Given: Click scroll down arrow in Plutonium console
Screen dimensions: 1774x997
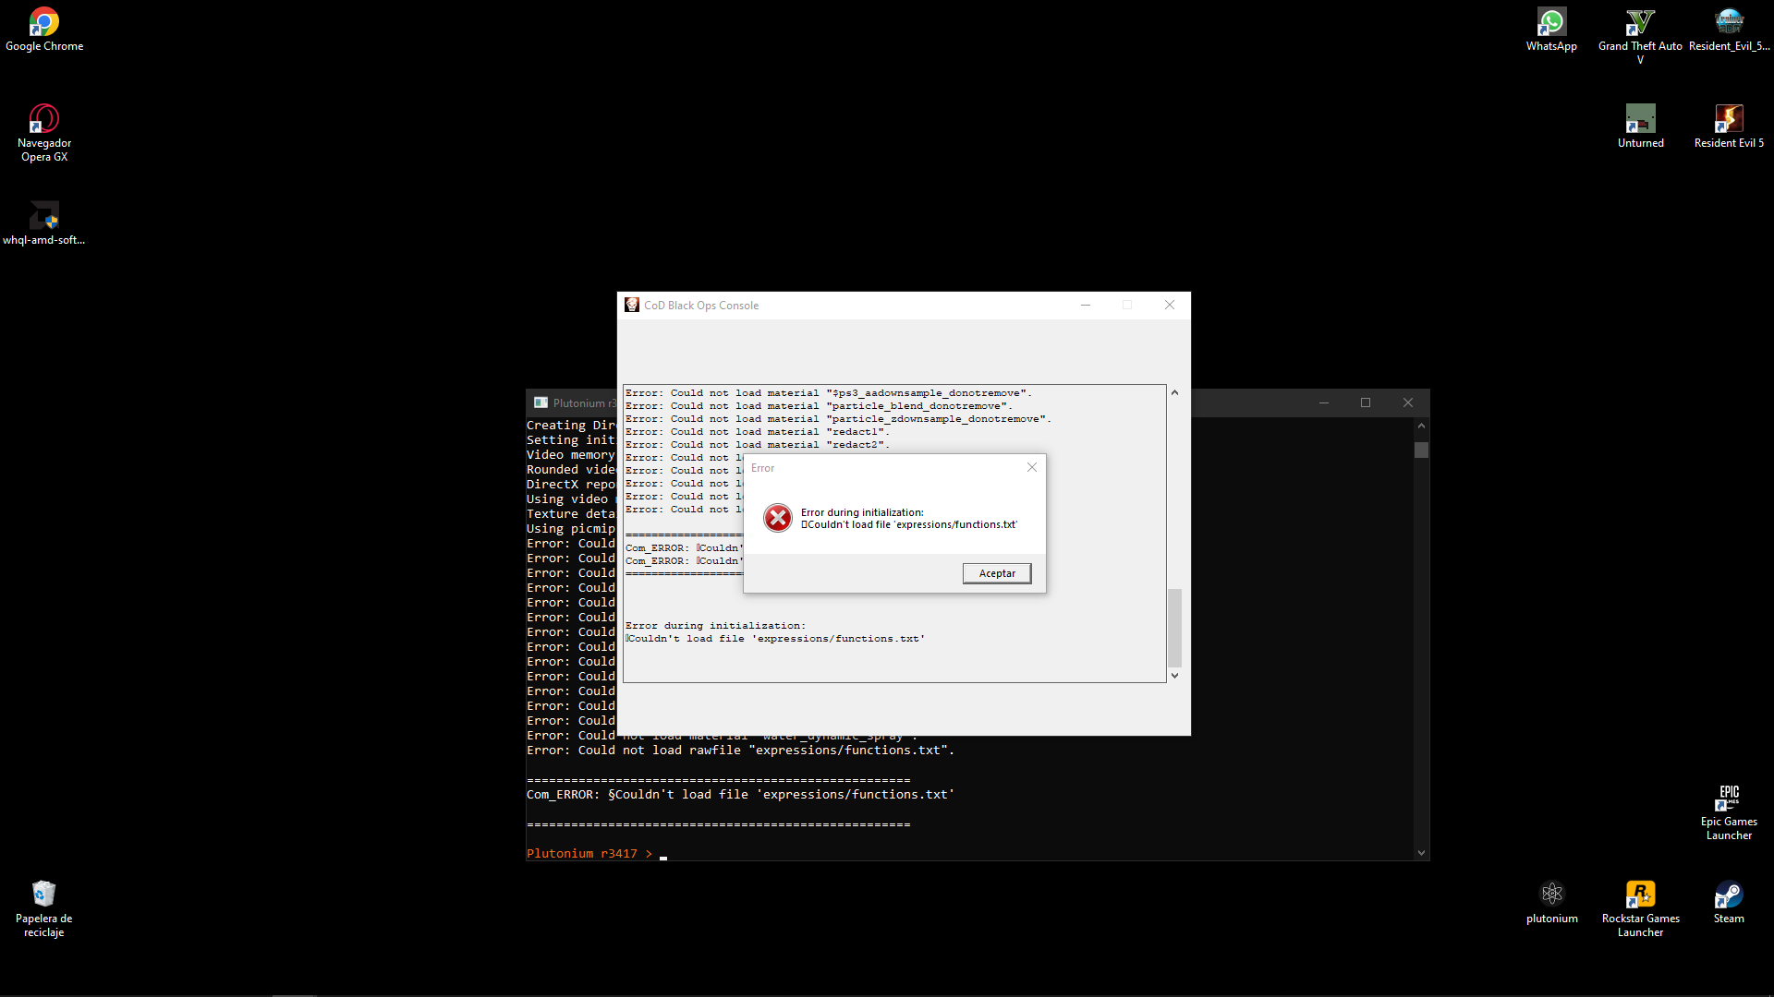Looking at the screenshot, I should [x=1421, y=853].
